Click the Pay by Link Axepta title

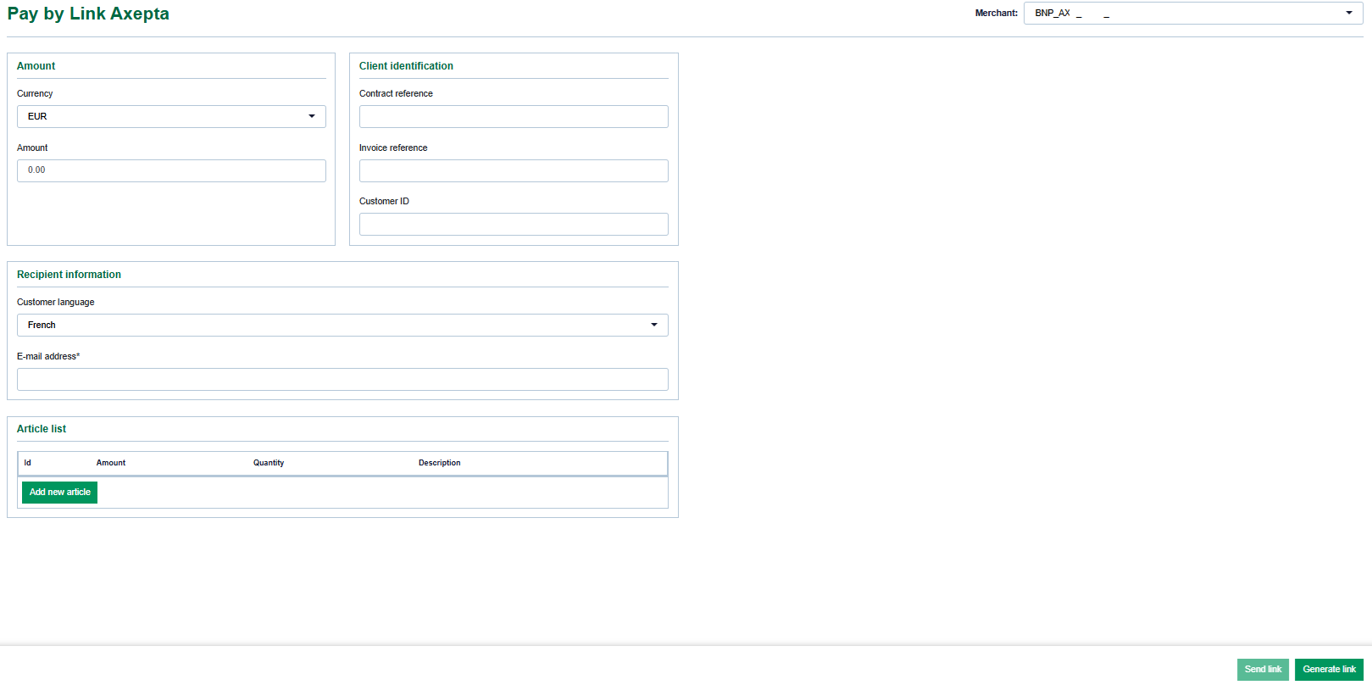pyautogui.click(x=88, y=14)
